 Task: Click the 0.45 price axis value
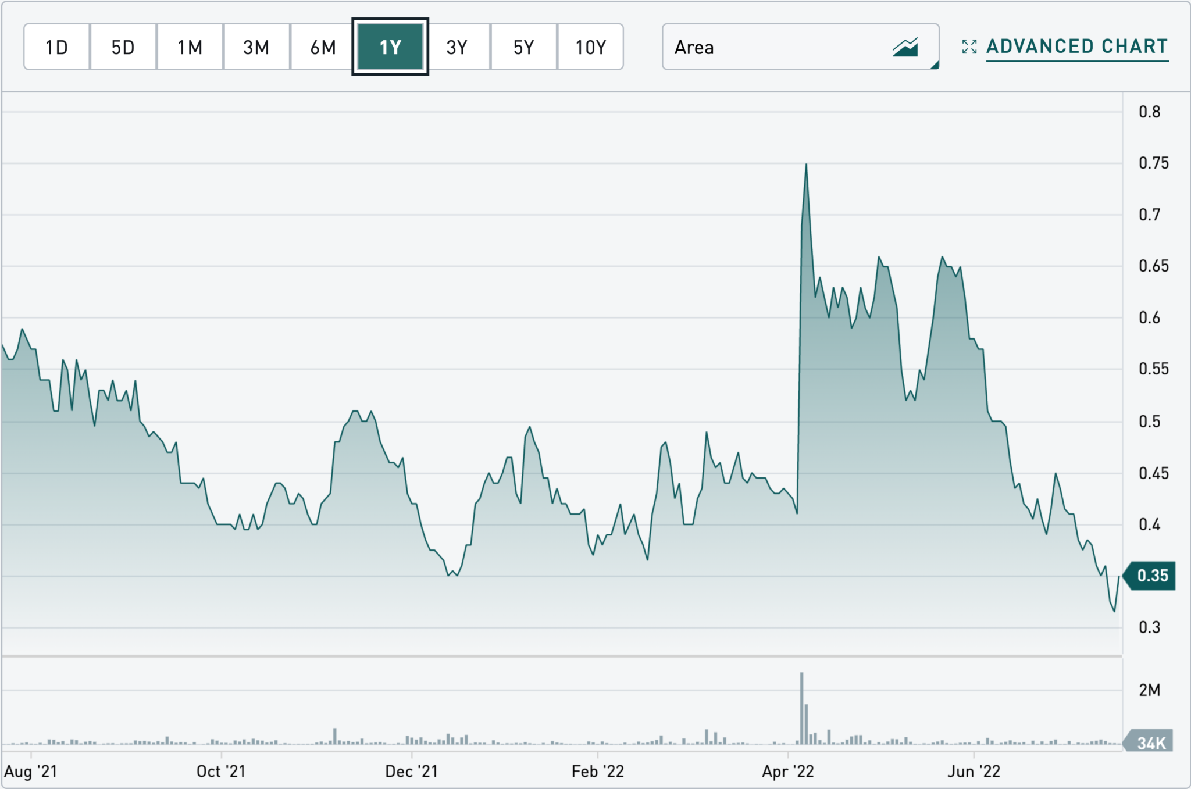coord(1154,473)
